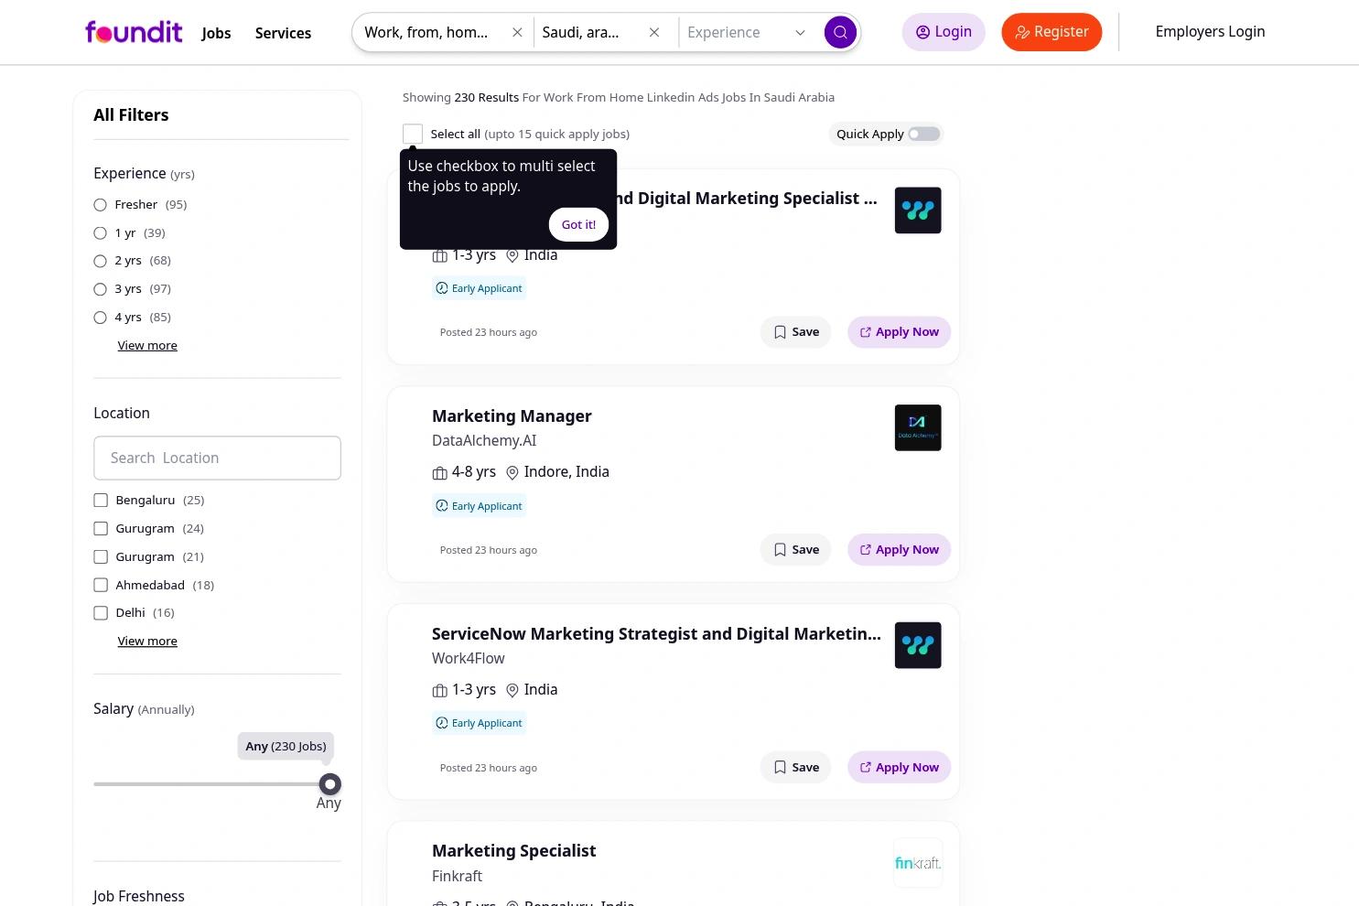Click the All Filters heading

click(x=131, y=114)
